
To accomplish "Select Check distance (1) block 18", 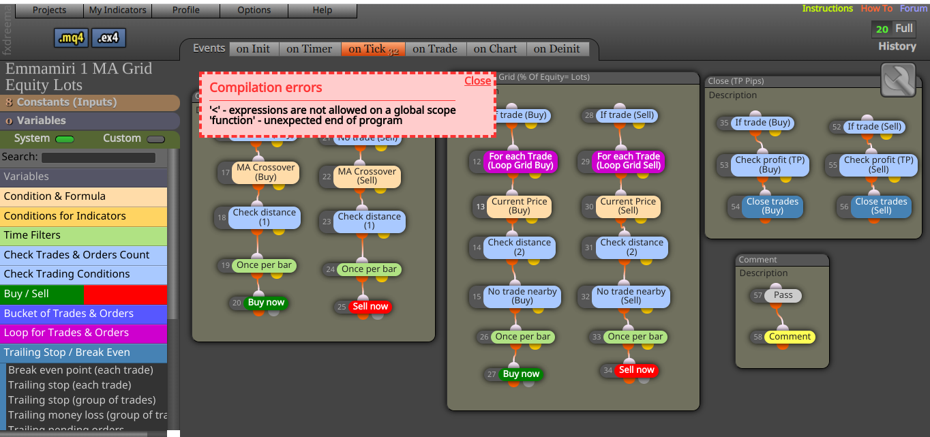I will [x=265, y=217].
